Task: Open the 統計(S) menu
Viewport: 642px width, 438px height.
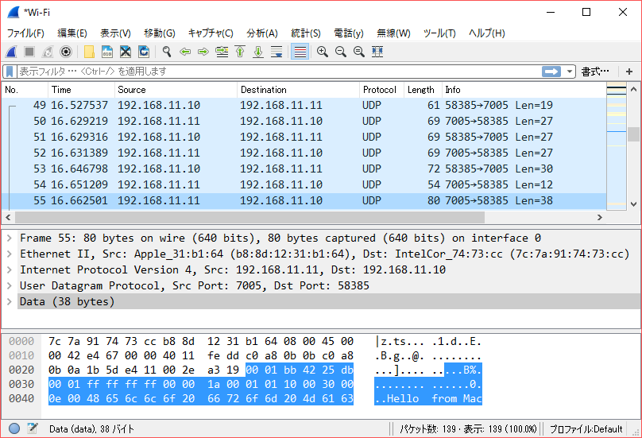Action: point(305,33)
